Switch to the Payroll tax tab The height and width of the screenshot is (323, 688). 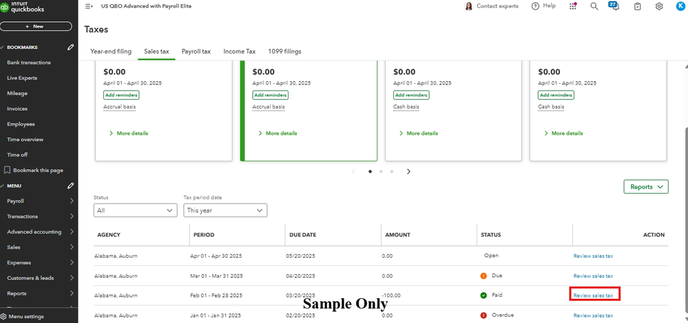(x=196, y=52)
